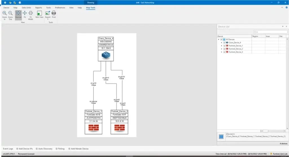Click the Zoom In tool
Image resolution: width=289 pixels, height=157 pixels.
[5, 15]
